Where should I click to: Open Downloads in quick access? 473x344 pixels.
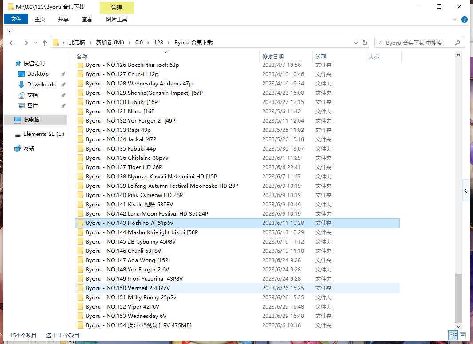coord(41,84)
